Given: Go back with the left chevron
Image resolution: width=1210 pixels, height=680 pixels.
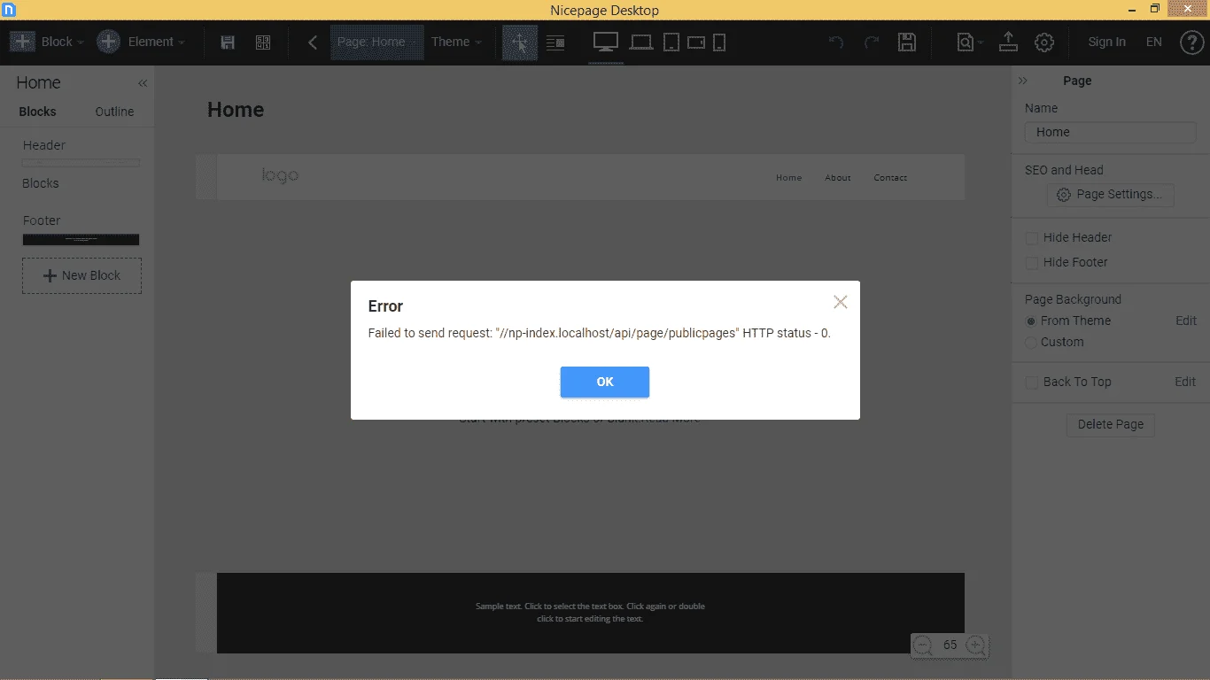Looking at the screenshot, I should pyautogui.click(x=313, y=42).
